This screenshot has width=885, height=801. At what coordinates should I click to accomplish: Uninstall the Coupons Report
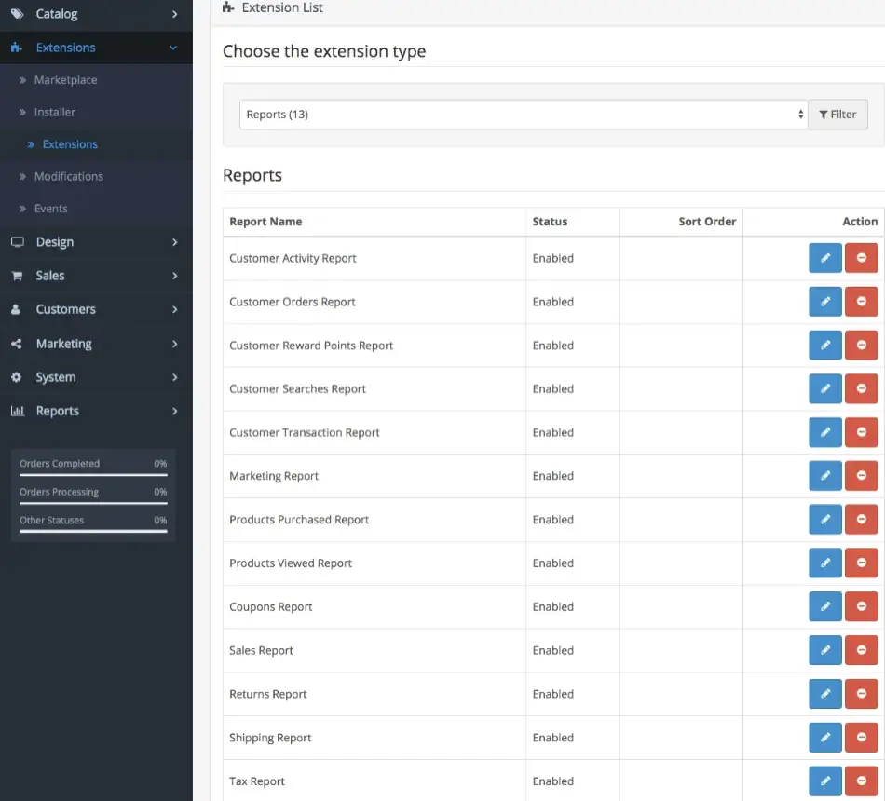pyautogui.click(x=861, y=606)
